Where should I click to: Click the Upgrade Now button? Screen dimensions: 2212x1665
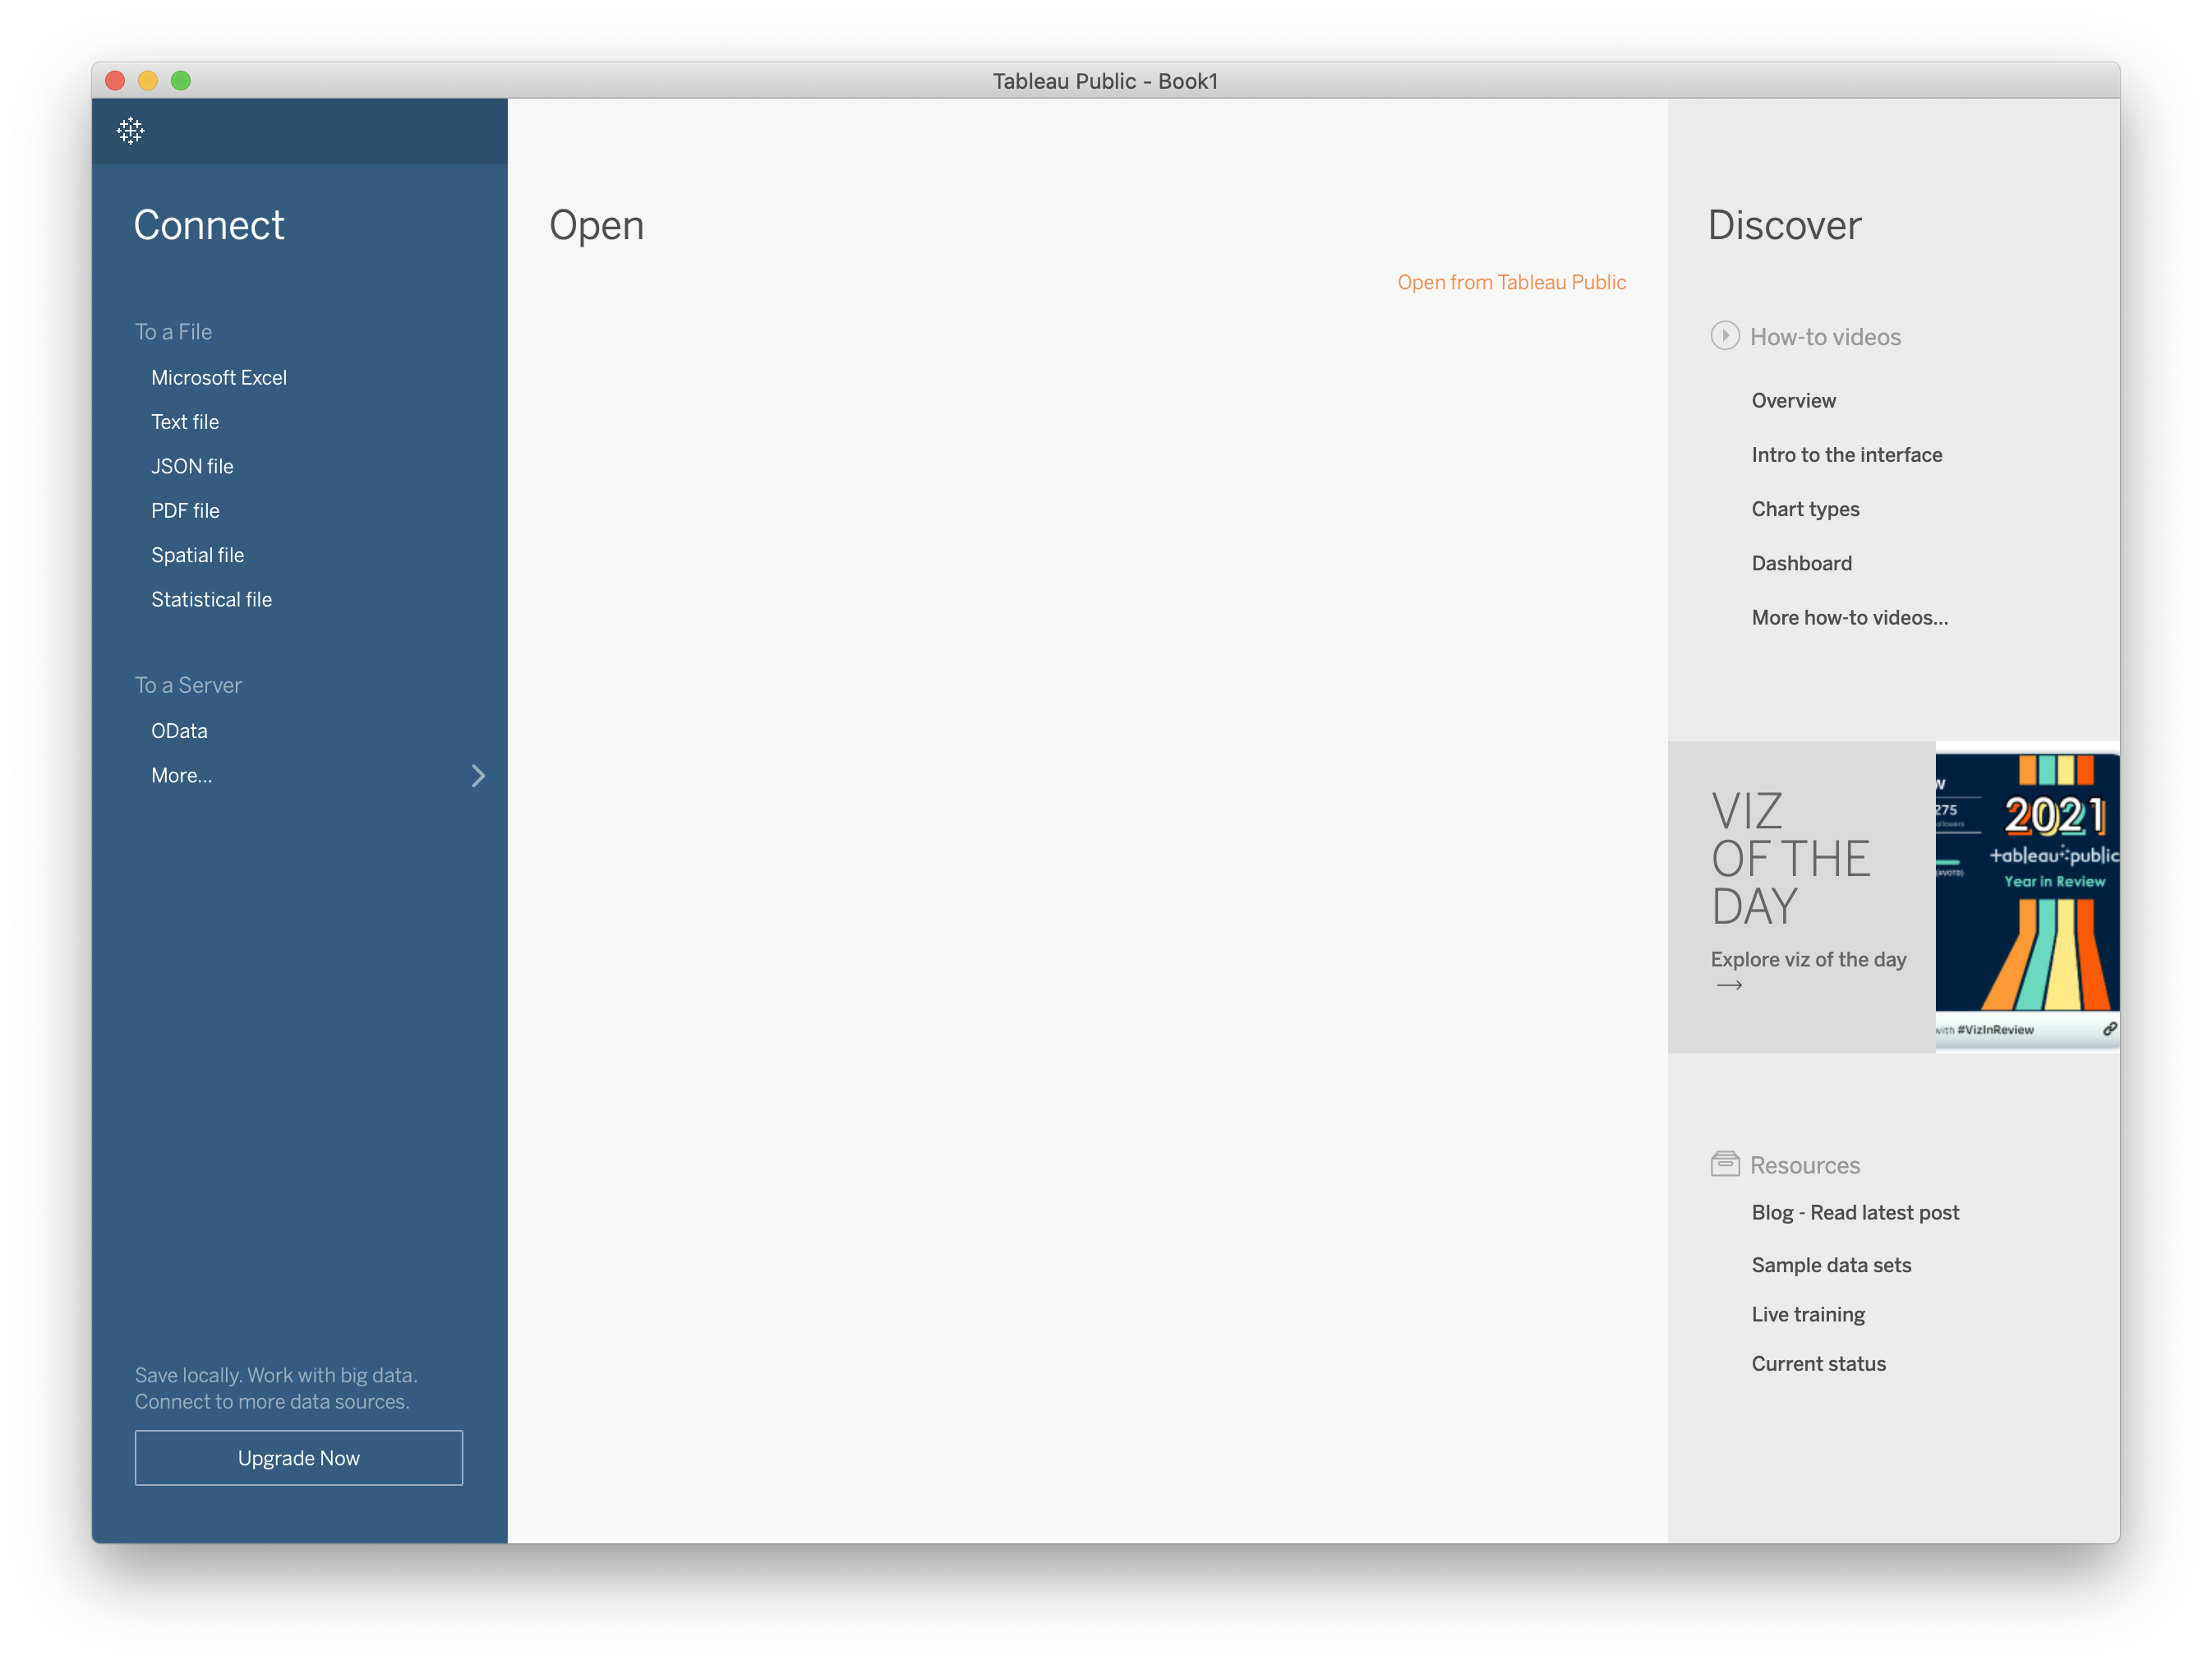[x=298, y=1458]
